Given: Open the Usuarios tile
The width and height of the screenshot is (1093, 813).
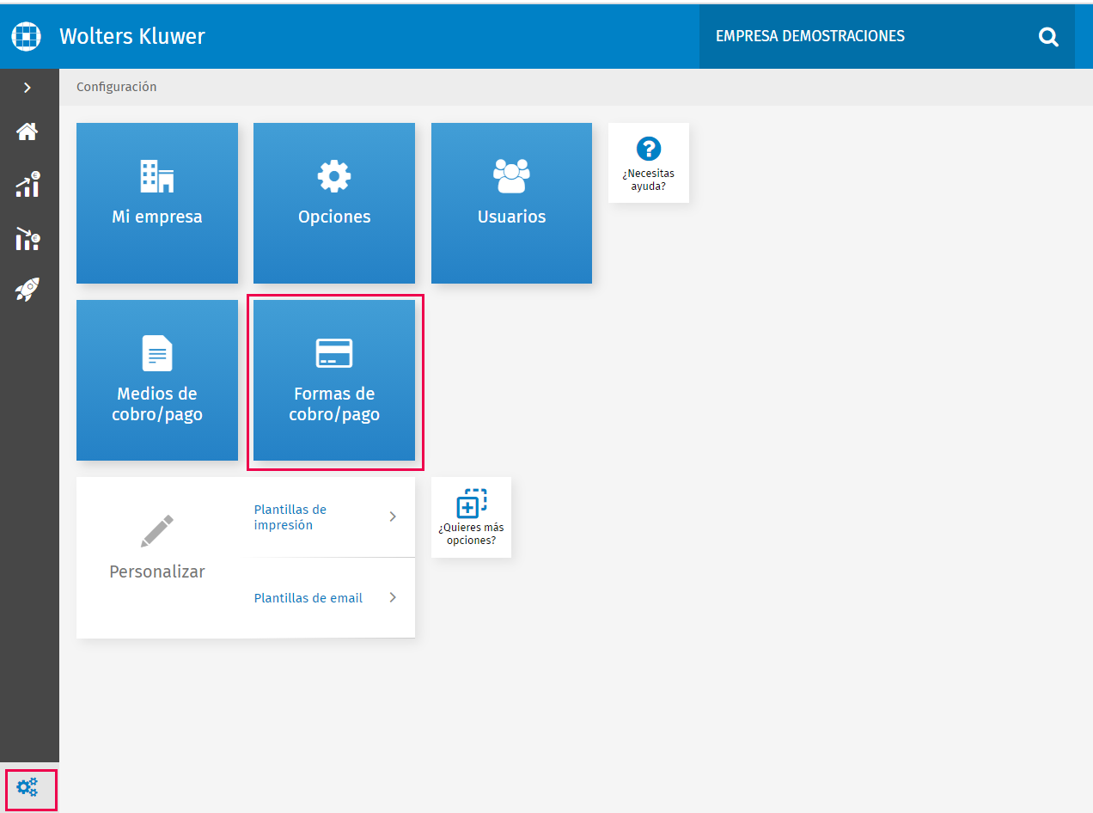Looking at the screenshot, I should coord(511,203).
